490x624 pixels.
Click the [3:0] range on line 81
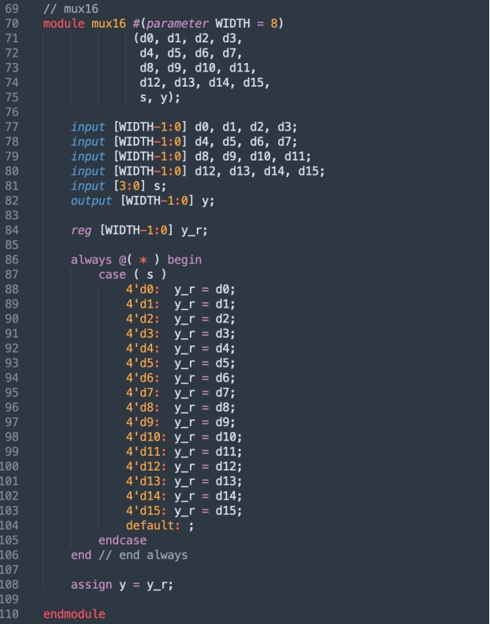point(128,186)
